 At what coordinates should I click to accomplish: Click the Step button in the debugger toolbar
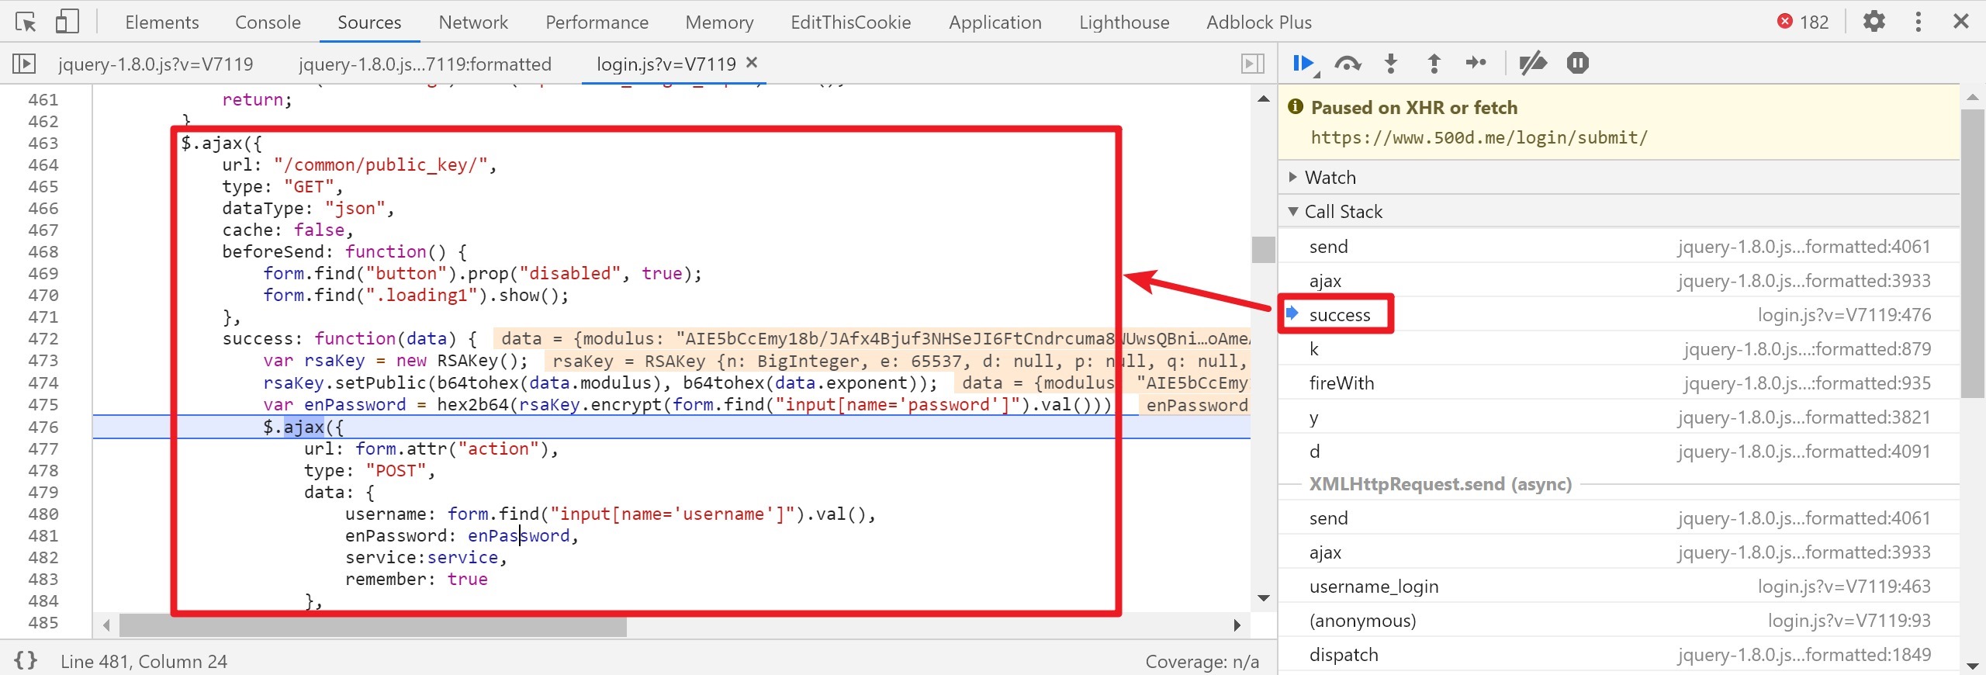pyautogui.click(x=1476, y=63)
